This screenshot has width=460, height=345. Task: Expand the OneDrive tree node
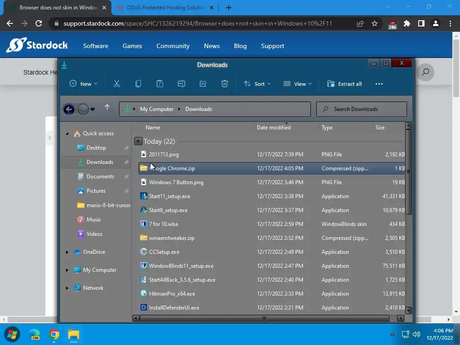(67, 252)
